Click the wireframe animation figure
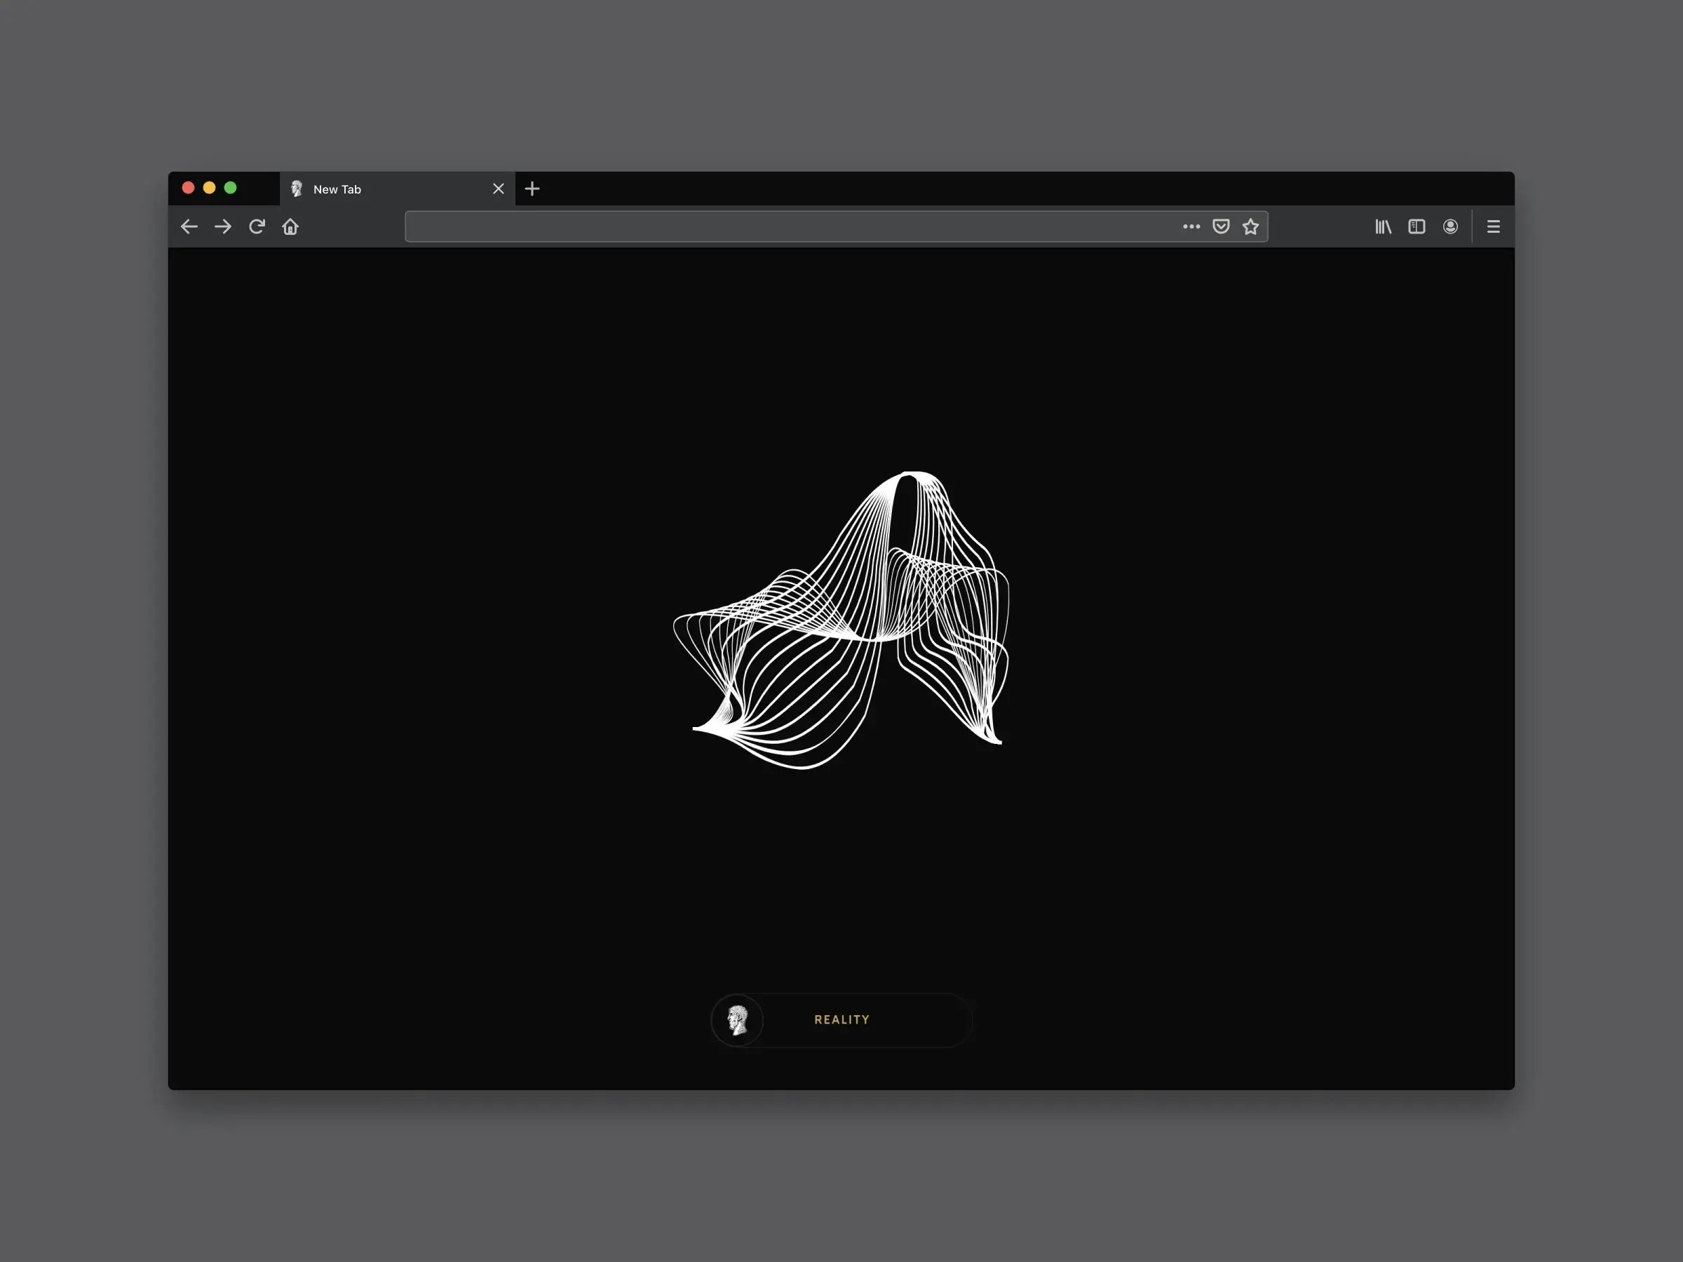This screenshot has width=1683, height=1262. (841, 624)
